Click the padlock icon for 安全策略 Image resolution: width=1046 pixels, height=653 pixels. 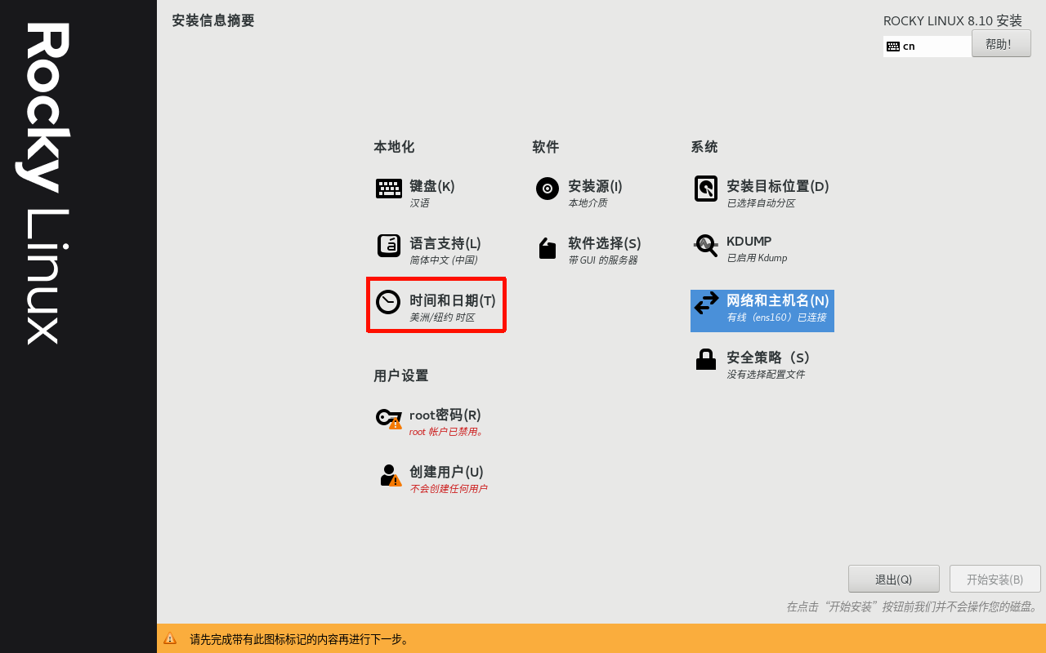(706, 359)
